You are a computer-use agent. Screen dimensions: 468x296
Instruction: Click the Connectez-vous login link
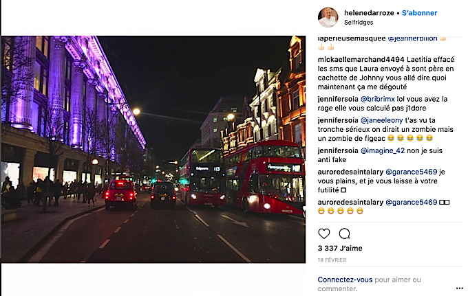345,280
